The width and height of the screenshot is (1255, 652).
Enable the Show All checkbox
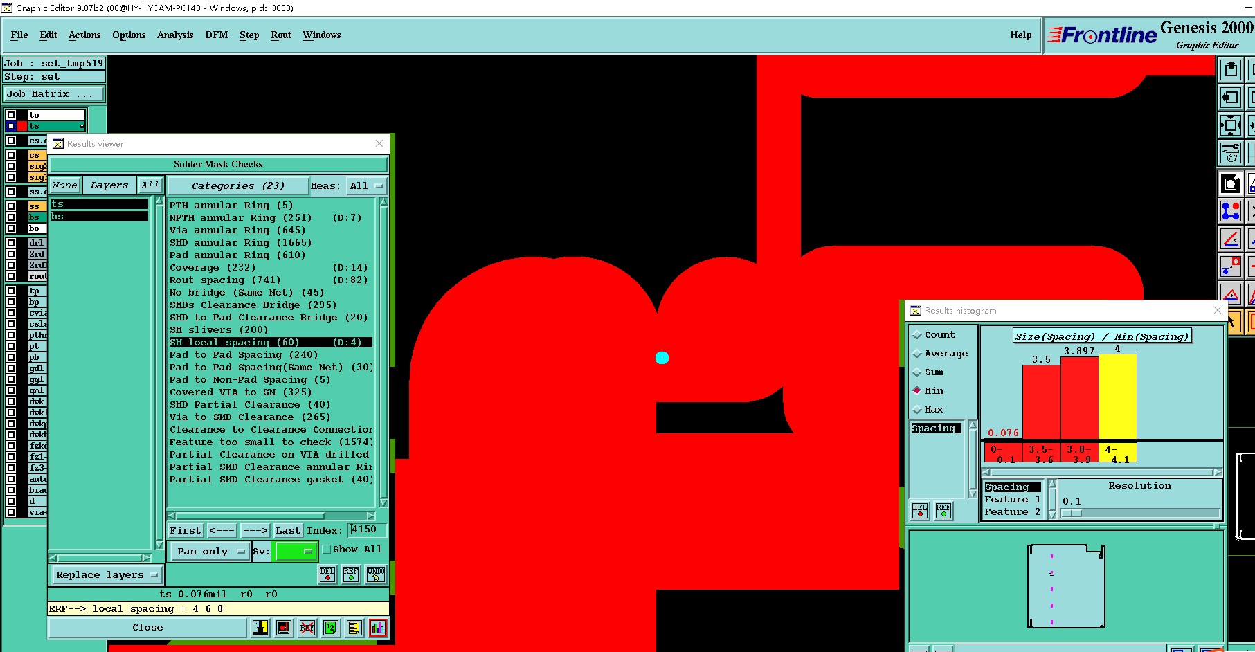[327, 550]
